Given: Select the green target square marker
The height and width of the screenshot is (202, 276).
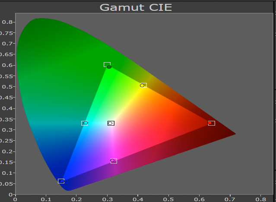Looking at the screenshot, I should pos(107,65).
